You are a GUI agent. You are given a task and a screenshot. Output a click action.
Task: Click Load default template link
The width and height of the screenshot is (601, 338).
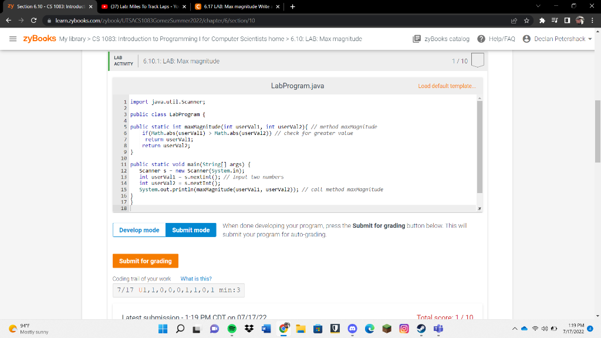point(447,86)
